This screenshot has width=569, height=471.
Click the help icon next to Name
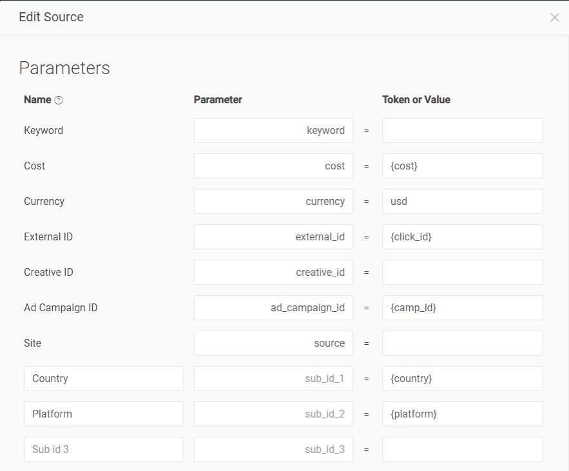tap(59, 100)
